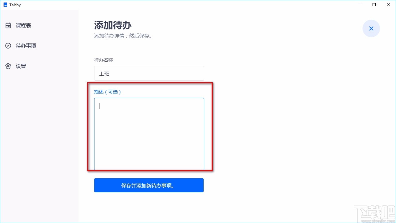396x223 pixels.
Task: Navigate to 设置 in the sidebar
Action: [21, 66]
